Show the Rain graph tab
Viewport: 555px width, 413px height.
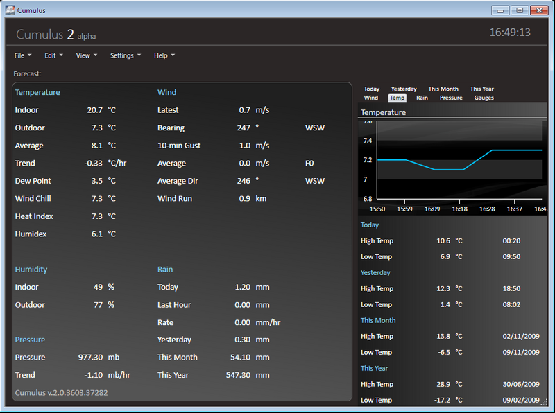click(422, 98)
